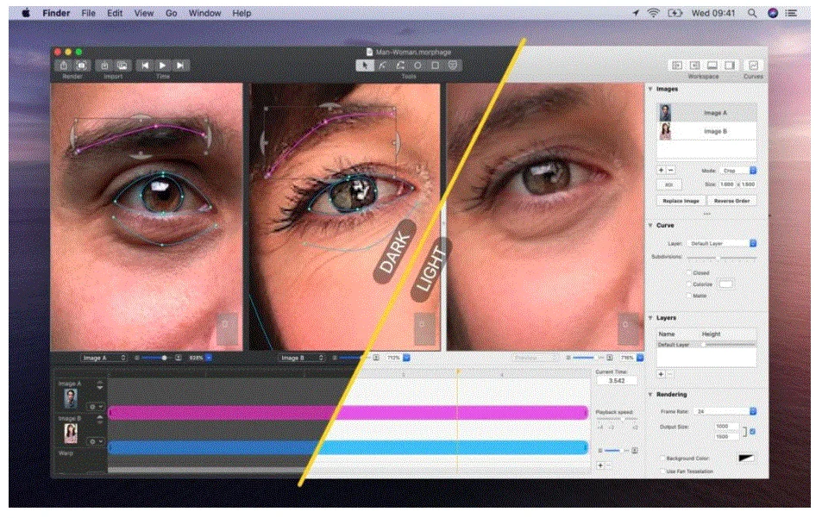
Task: Click the Background Color swatch
Action: 746,459
